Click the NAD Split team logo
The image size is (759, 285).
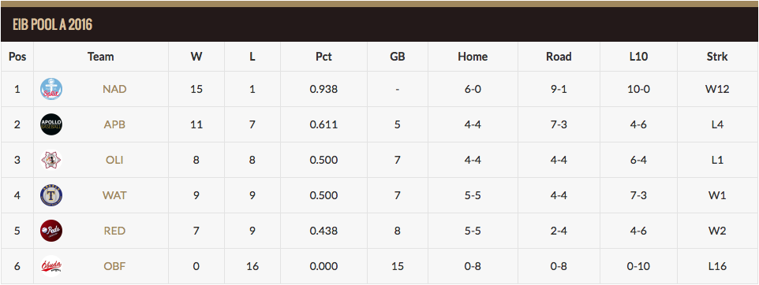point(50,90)
